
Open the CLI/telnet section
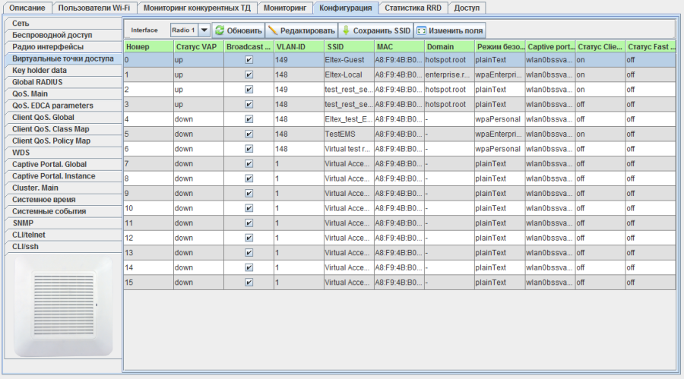(64, 235)
